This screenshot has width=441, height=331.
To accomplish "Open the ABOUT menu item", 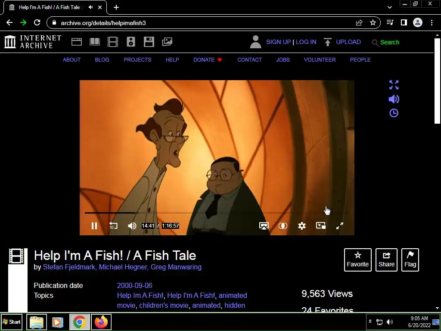I will coord(71,59).
